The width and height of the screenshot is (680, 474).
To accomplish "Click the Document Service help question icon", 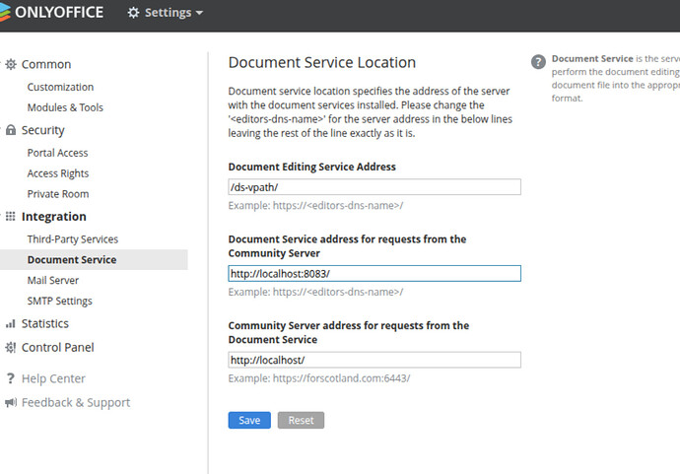I will tap(538, 62).
